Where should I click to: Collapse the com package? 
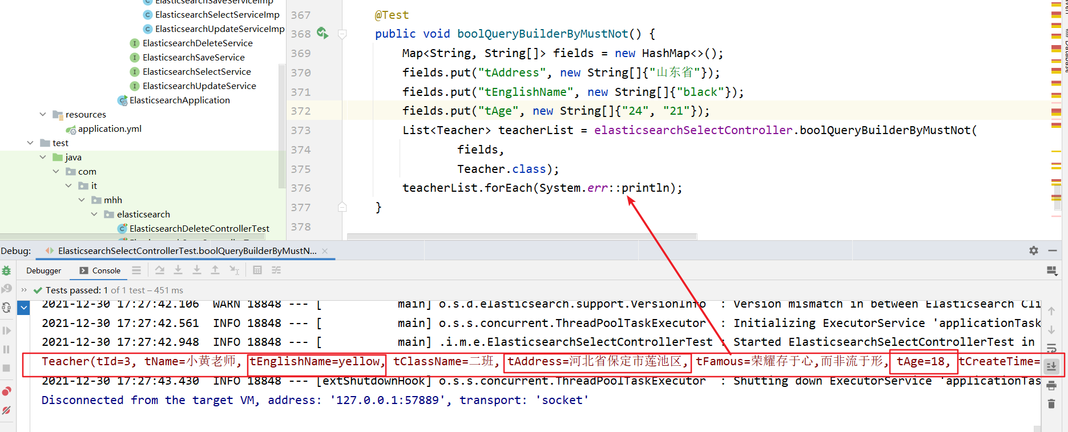(56, 171)
